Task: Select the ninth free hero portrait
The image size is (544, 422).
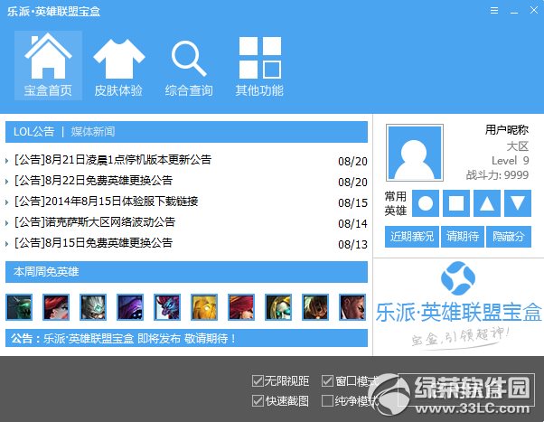Action: [x=315, y=307]
